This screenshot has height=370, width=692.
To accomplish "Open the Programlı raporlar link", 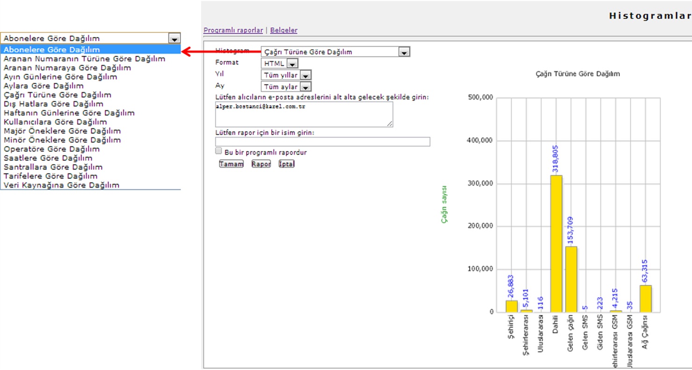I will [233, 30].
